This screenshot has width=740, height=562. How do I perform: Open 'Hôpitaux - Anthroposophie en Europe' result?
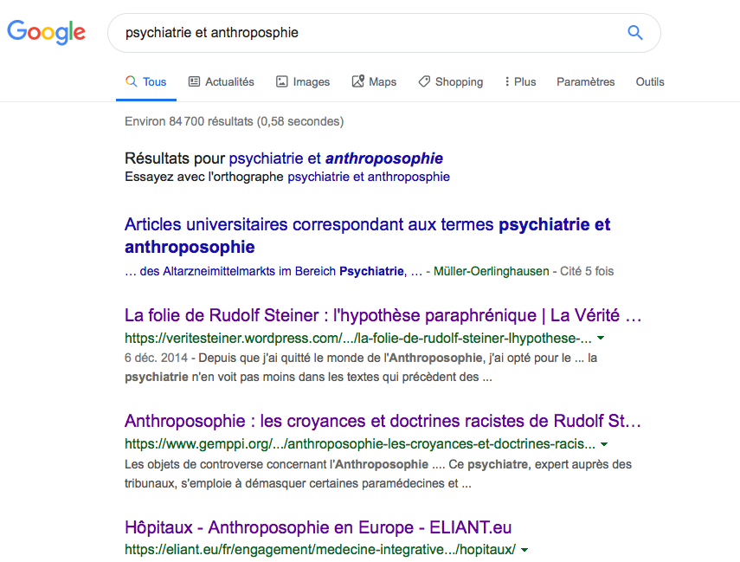(x=319, y=527)
